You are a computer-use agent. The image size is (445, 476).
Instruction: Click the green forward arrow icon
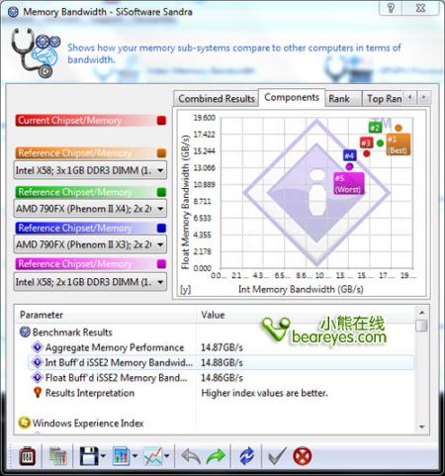tap(216, 456)
